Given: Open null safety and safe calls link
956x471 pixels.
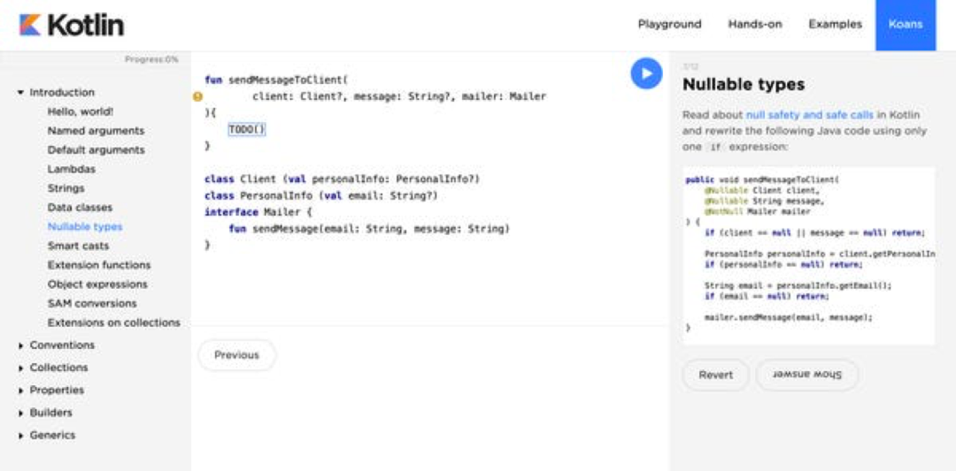Looking at the screenshot, I should click(x=809, y=115).
